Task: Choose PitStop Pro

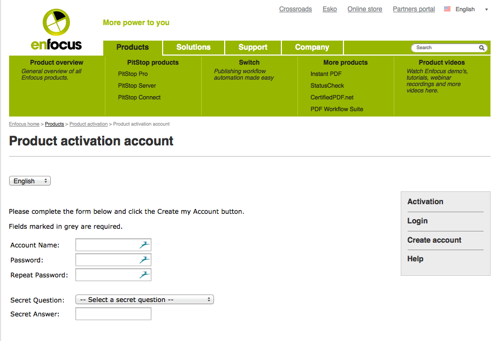Action: 133,74
